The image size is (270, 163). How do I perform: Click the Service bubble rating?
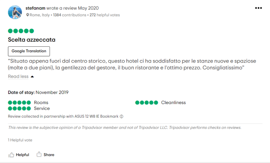(19, 109)
